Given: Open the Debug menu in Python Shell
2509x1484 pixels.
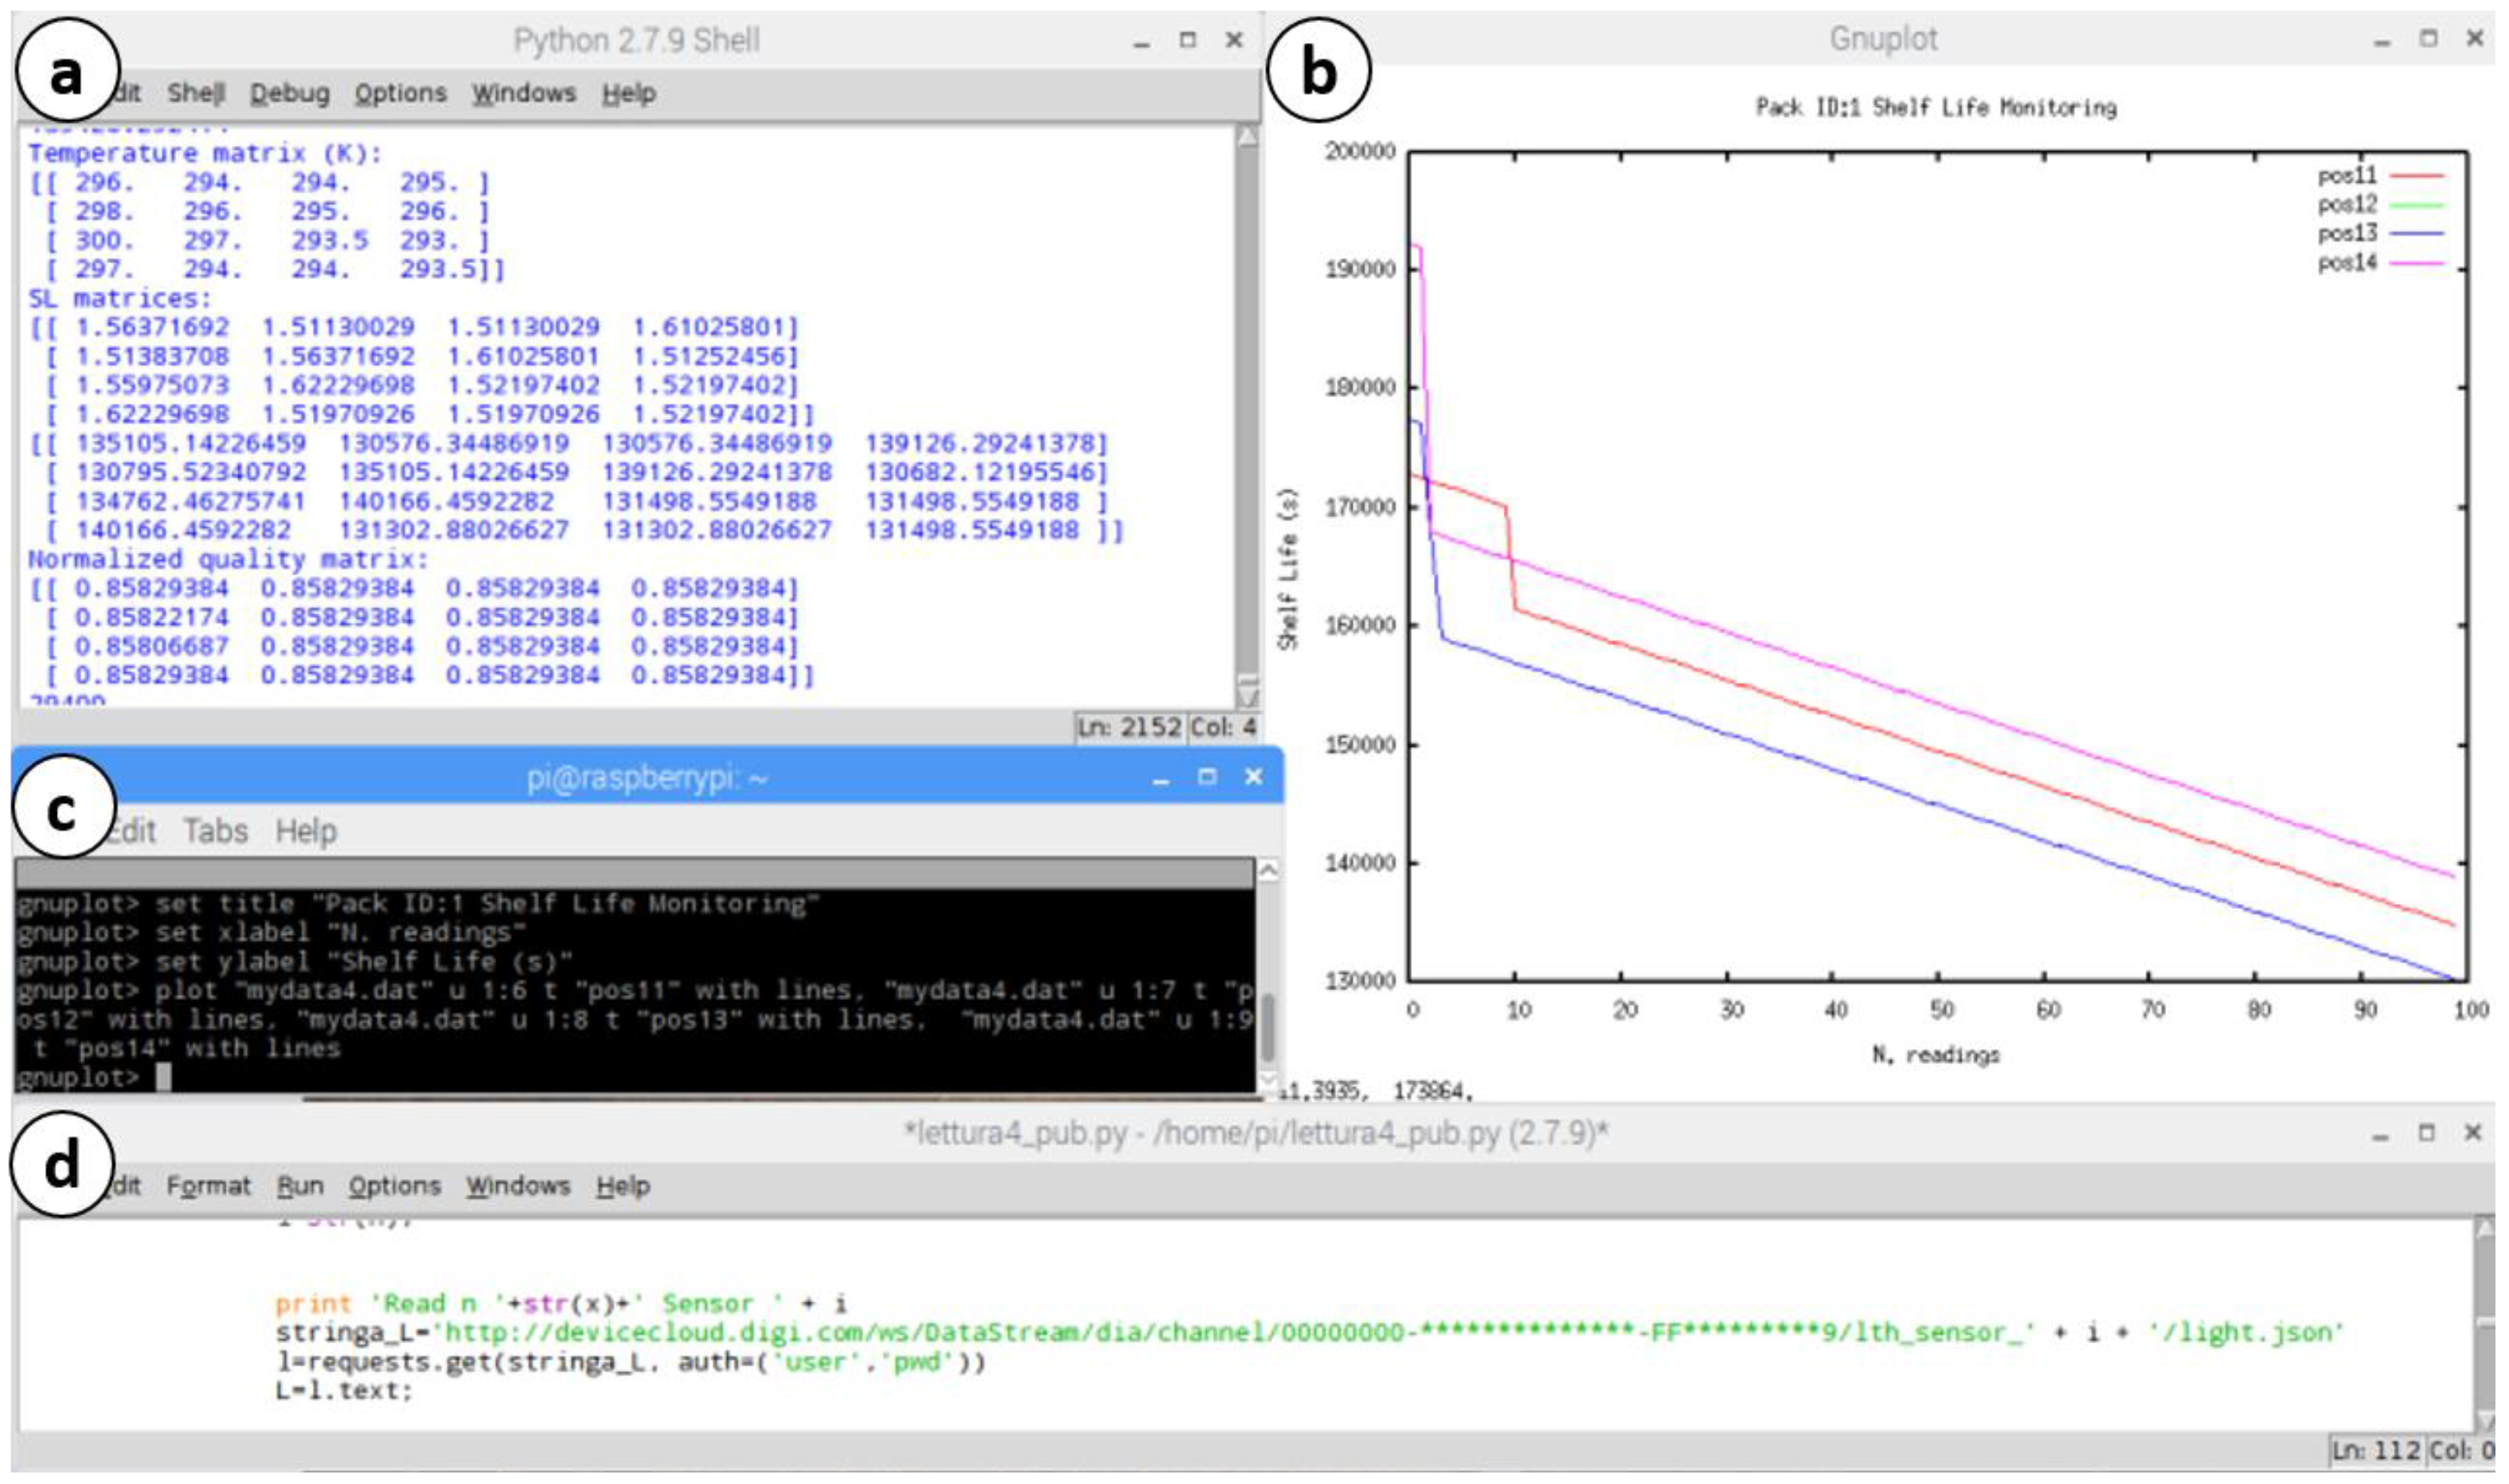Looking at the screenshot, I should click(x=289, y=93).
